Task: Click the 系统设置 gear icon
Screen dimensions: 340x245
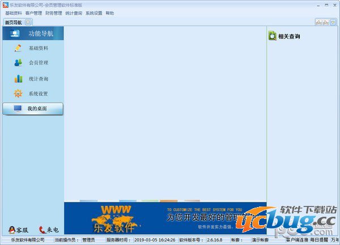Action: pyautogui.click(x=18, y=93)
